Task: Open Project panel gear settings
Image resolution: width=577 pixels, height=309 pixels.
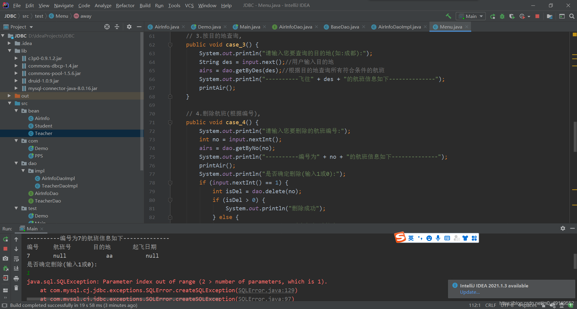Action: [x=129, y=27]
